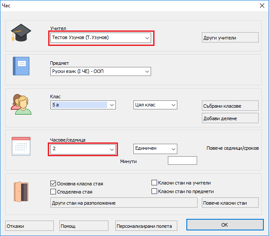Toggle the Основна класна стая checkbox
The image size is (269, 236).
click(54, 184)
